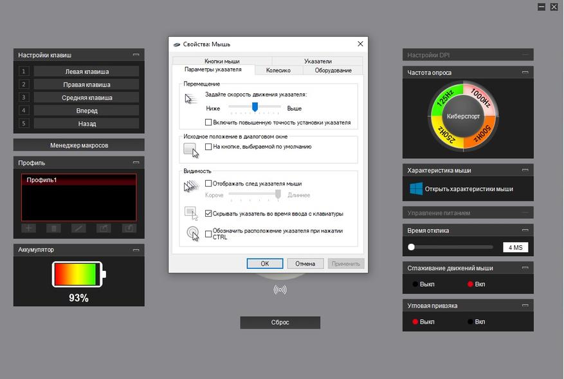
Task: Switch to the Указатели tab
Action: [318, 61]
